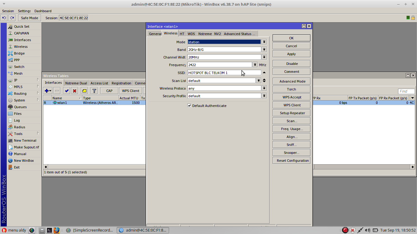This screenshot has width=417, height=234.
Task: Click the Advanced Mode button
Action: pos(292,81)
